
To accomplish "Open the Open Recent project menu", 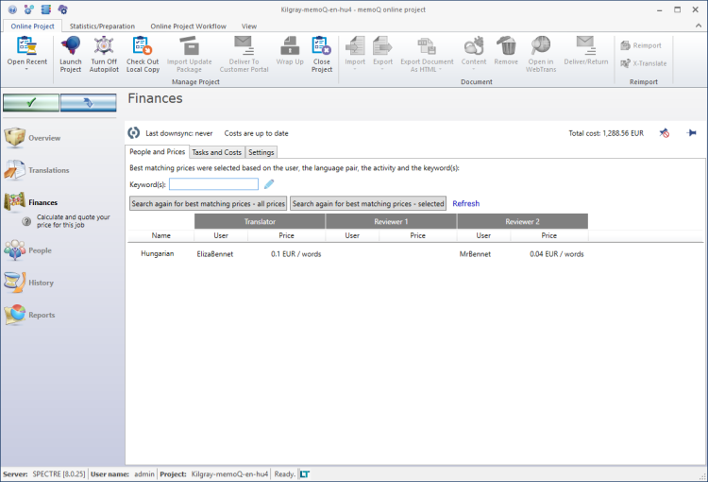I will 26,53.
